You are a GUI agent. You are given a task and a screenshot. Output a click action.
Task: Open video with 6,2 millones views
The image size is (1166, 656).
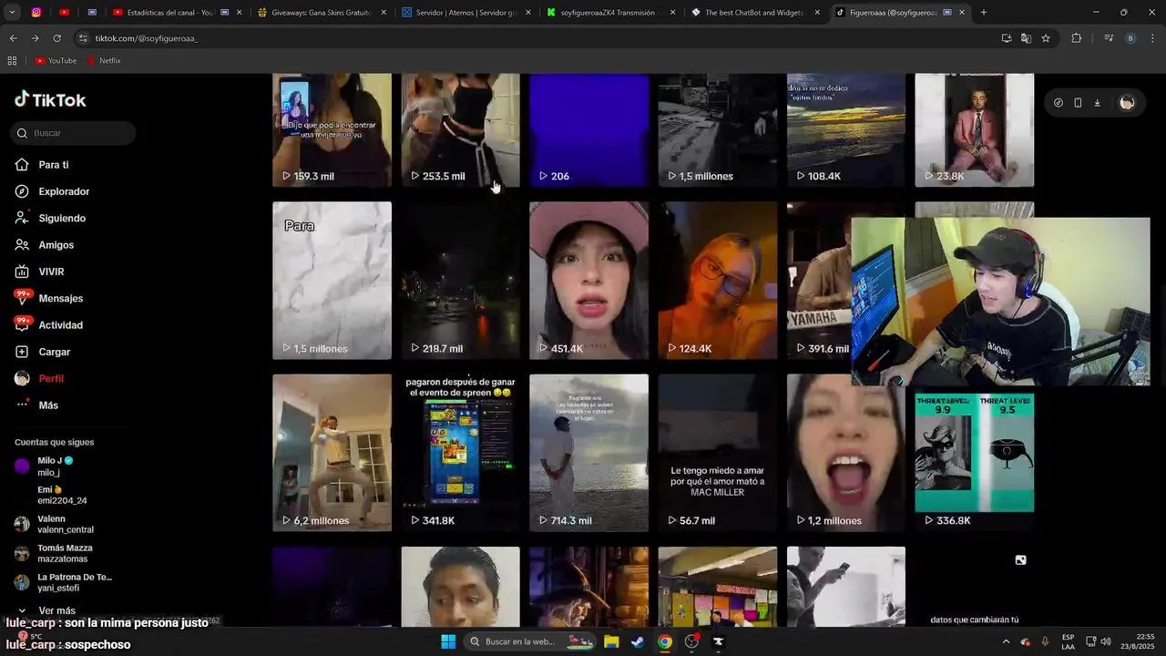332,453
